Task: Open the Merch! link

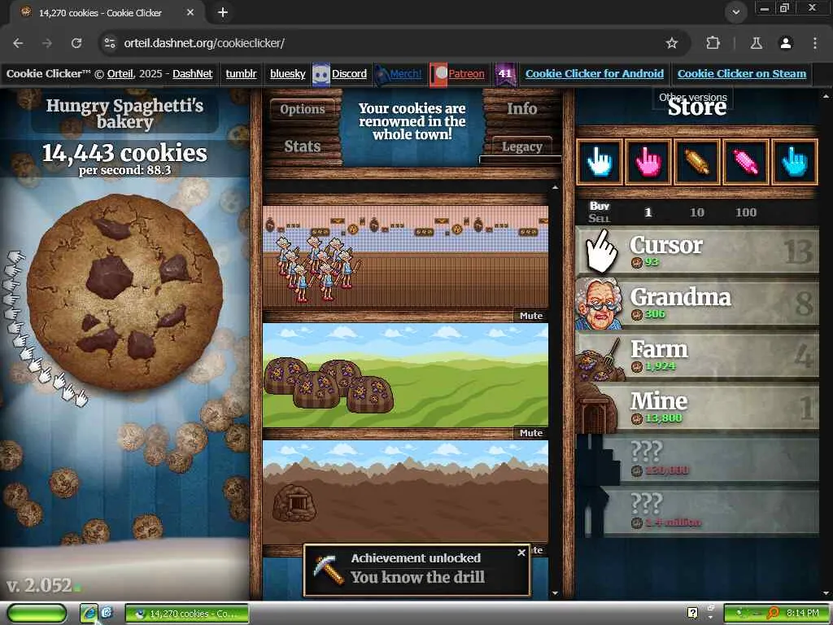Action: coord(405,74)
